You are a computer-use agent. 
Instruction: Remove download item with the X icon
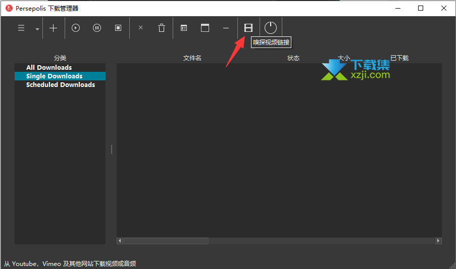point(141,28)
